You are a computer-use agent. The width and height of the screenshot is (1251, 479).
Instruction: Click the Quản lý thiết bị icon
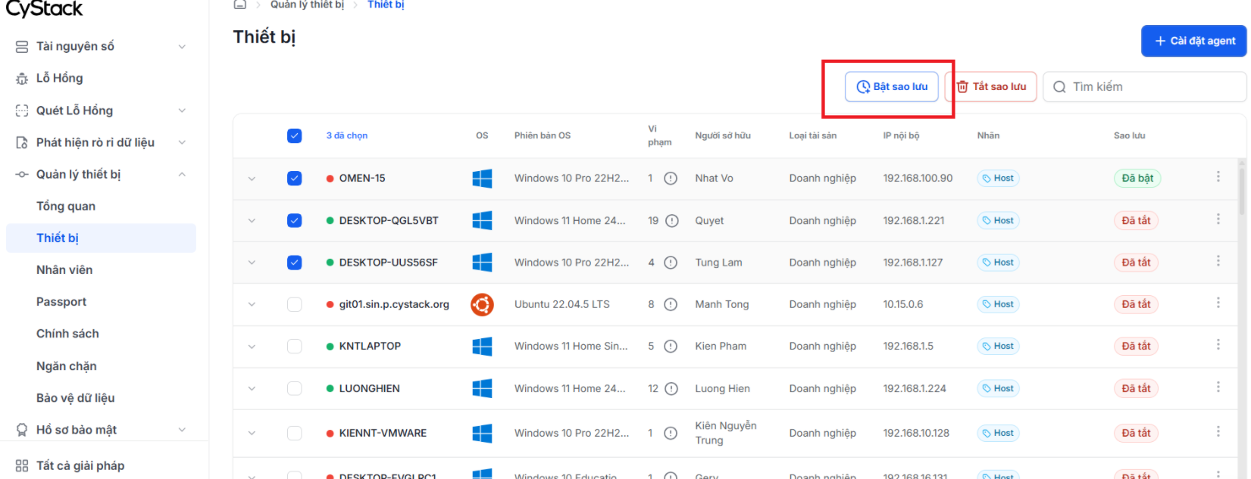coord(22,175)
